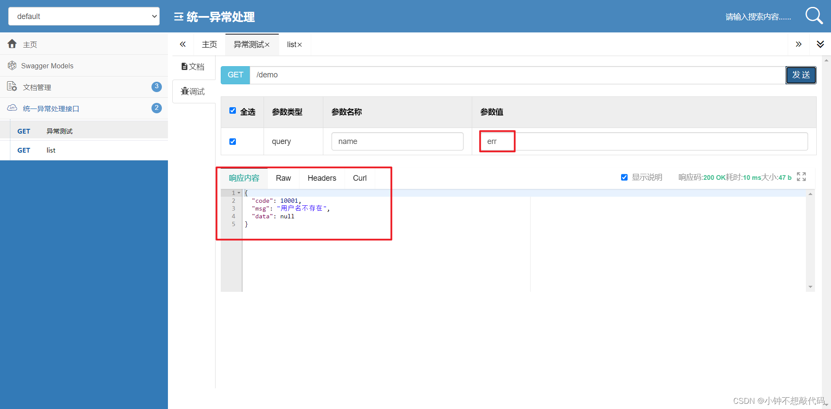Viewport: 831px width, 409px height.
Task: Switch to the 主页 tab
Action: click(x=209, y=45)
